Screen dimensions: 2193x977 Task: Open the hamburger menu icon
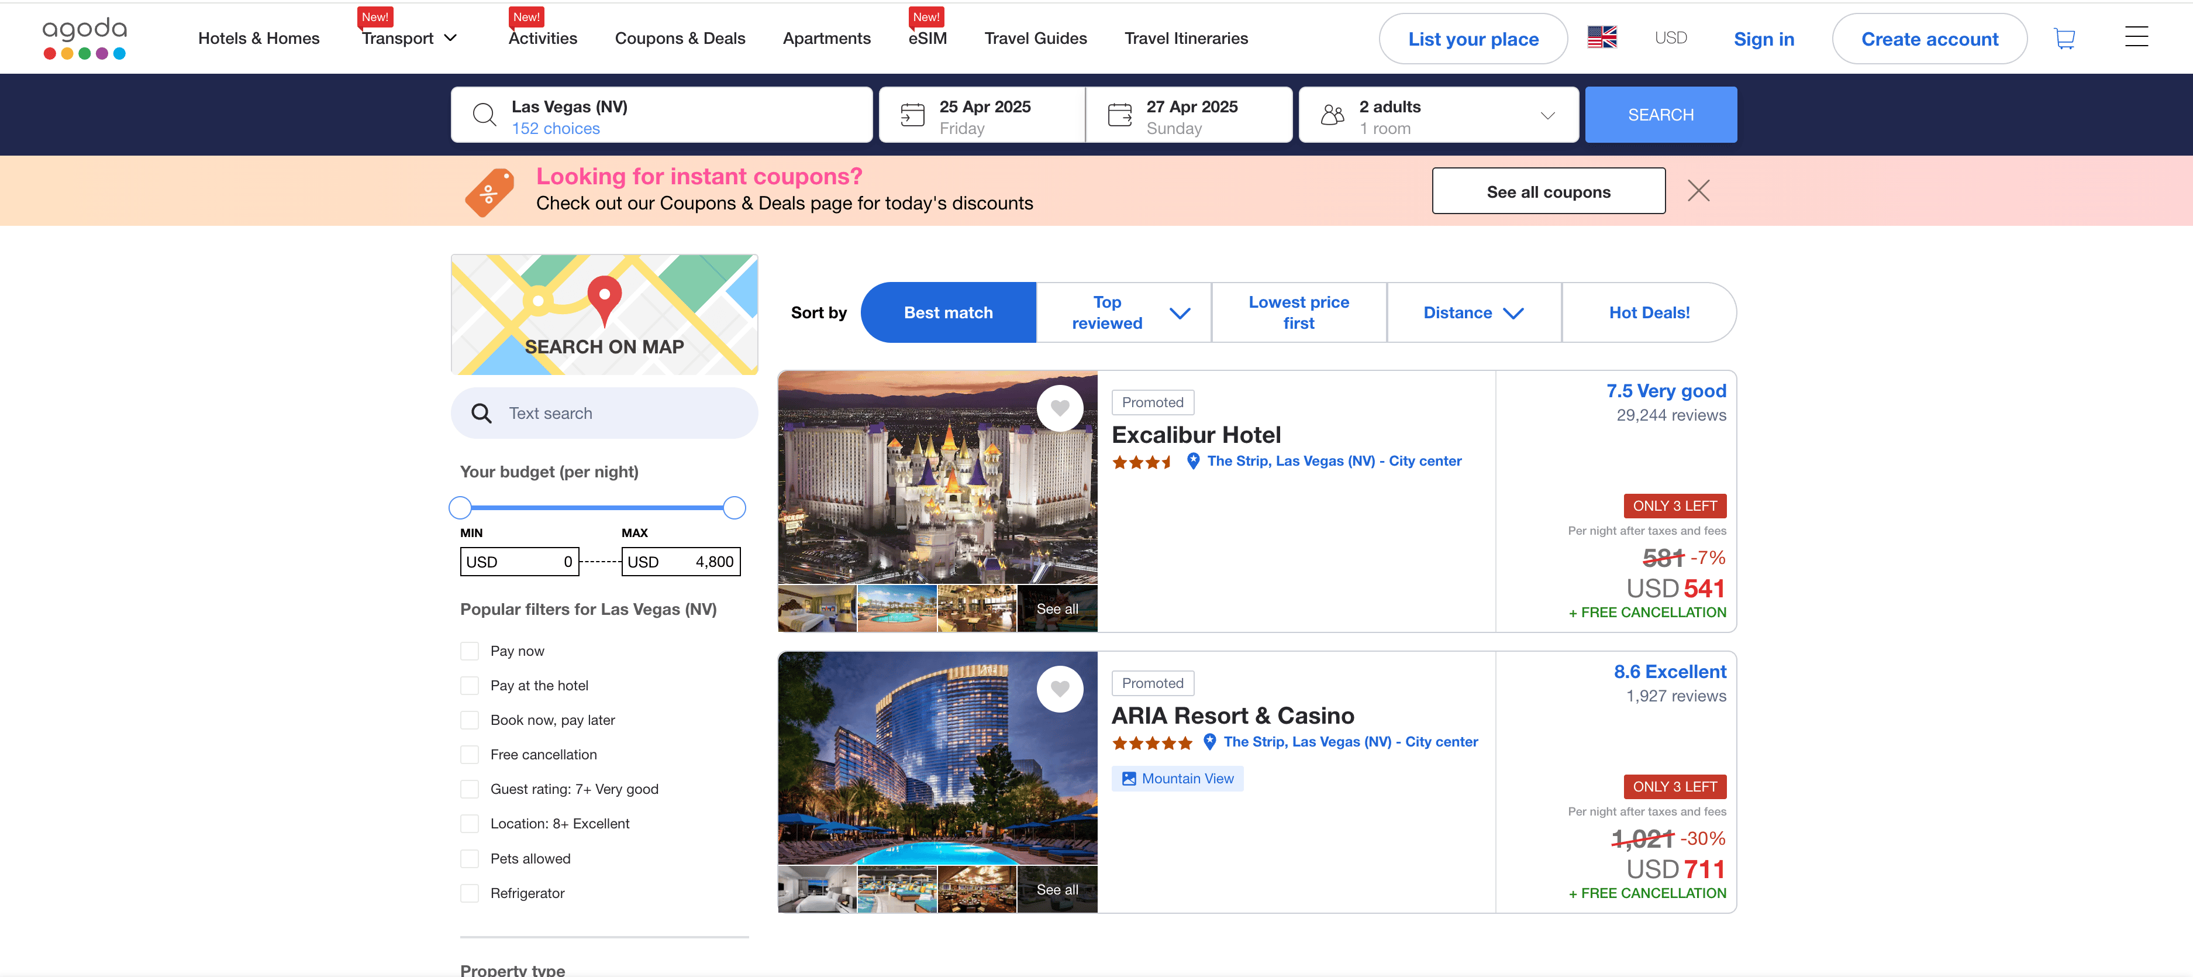pyautogui.click(x=2136, y=37)
